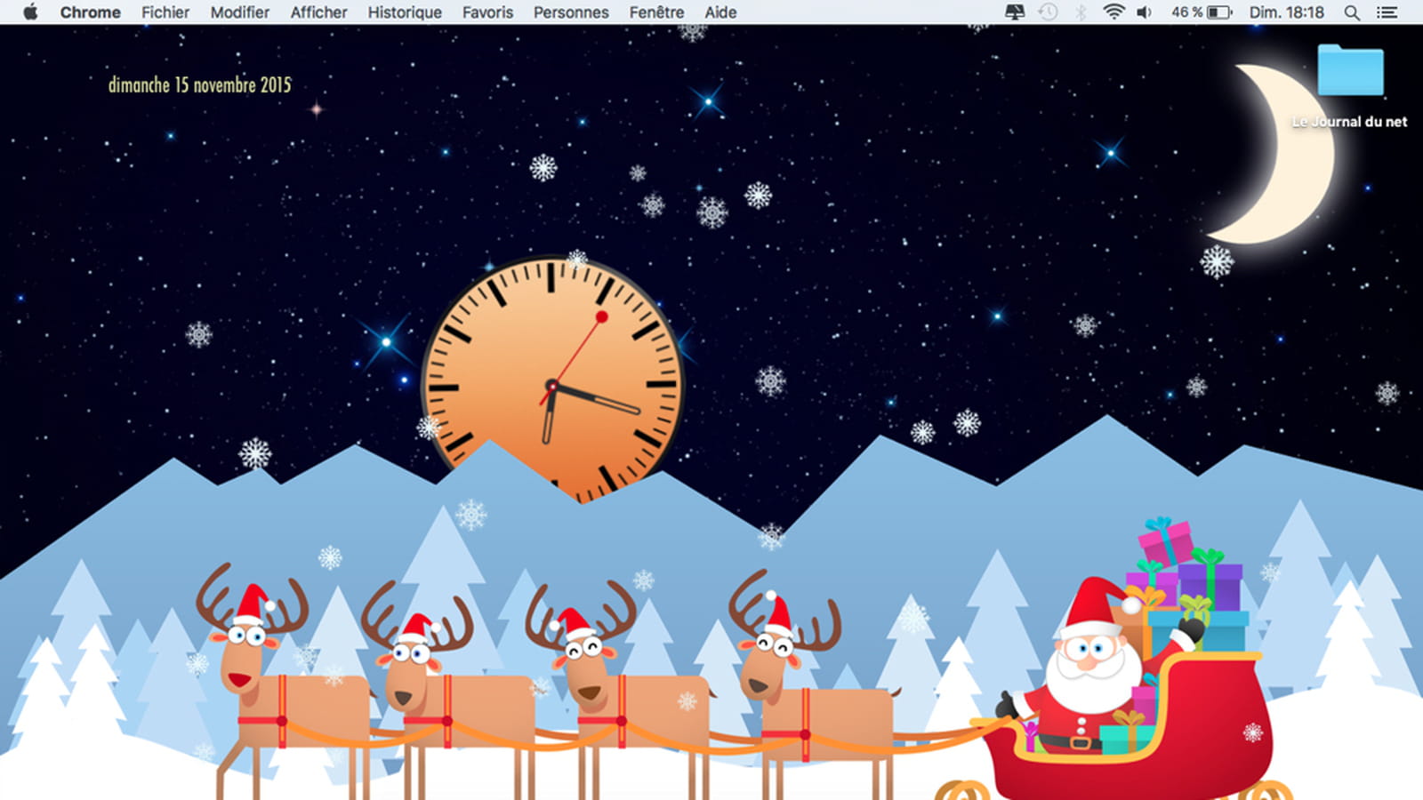Click the display mirroring icon in menu bar
Image resolution: width=1423 pixels, height=800 pixels.
coord(1015,12)
